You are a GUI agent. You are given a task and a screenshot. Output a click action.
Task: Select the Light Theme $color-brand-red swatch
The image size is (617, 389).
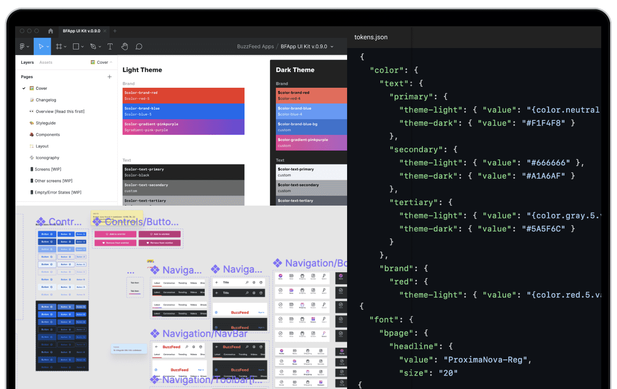(x=183, y=96)
